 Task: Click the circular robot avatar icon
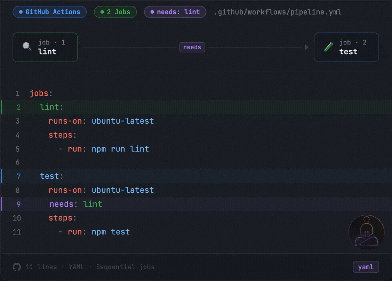pyautogui.click(x=366, y=233)
